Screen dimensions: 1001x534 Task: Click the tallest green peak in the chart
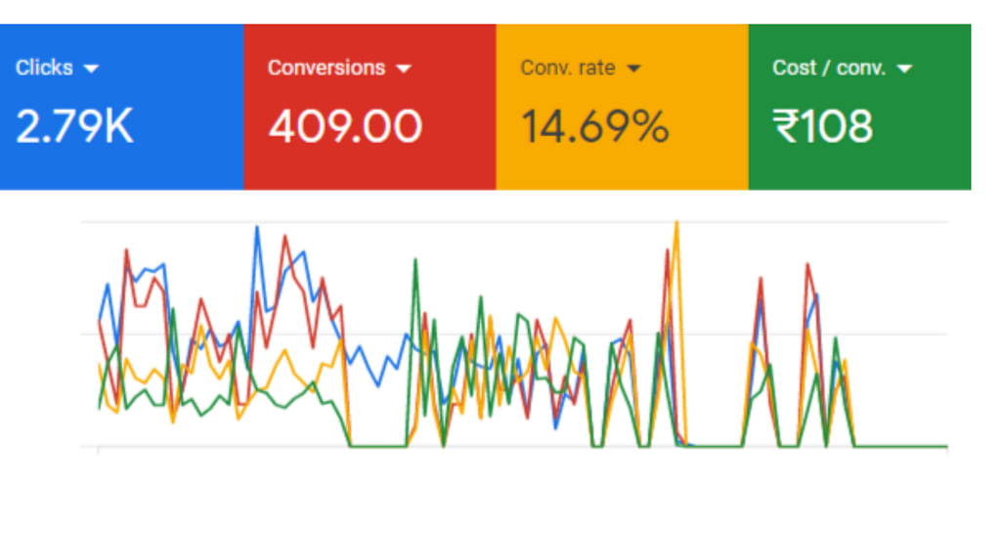416,260
